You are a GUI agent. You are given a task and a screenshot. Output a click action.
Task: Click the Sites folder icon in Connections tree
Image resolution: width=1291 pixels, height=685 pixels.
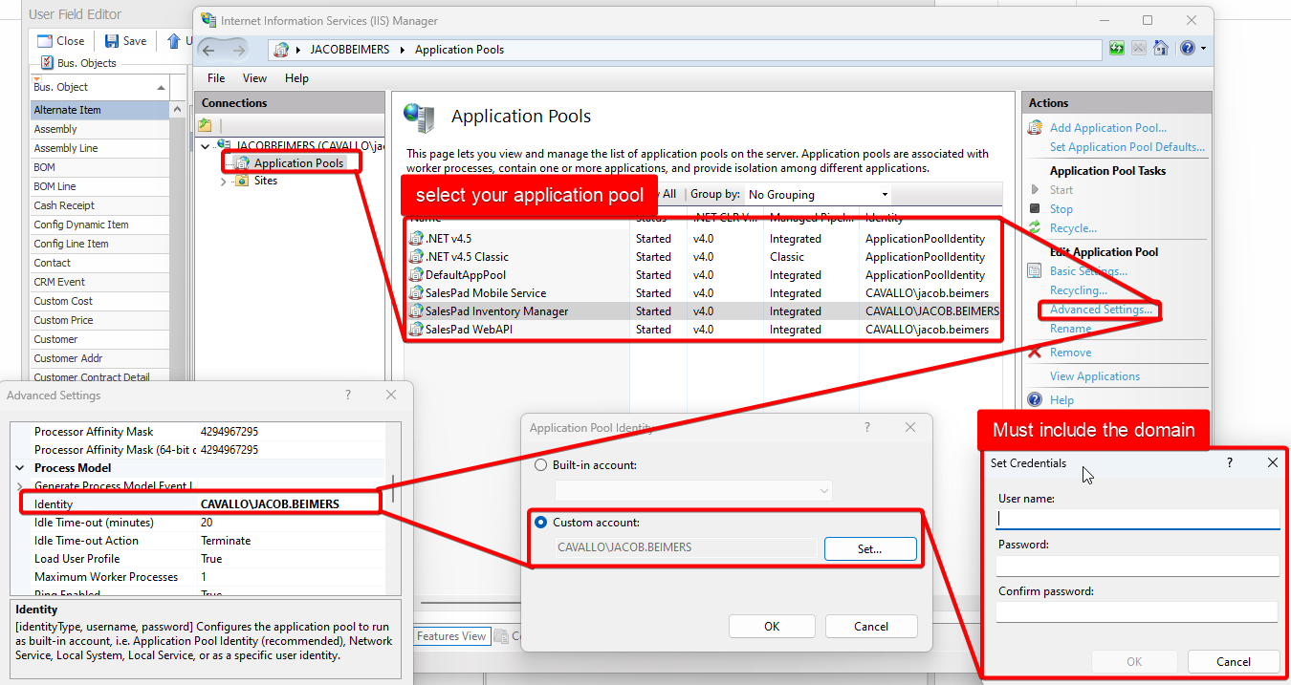242,181
